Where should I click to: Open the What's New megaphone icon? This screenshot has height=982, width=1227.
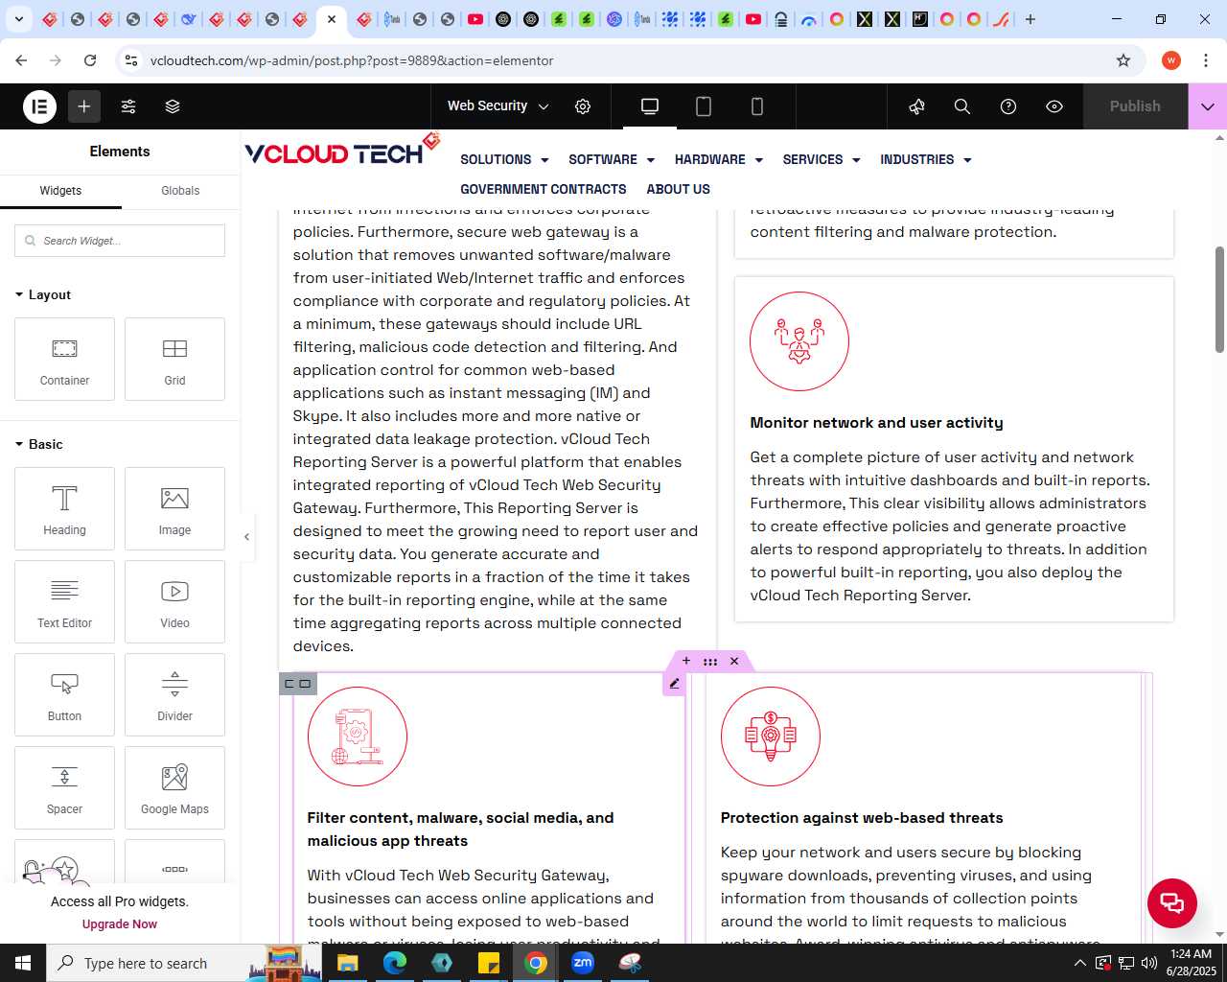[x=916, y=106]
